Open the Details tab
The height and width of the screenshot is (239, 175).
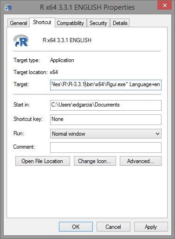coord(120,23)
